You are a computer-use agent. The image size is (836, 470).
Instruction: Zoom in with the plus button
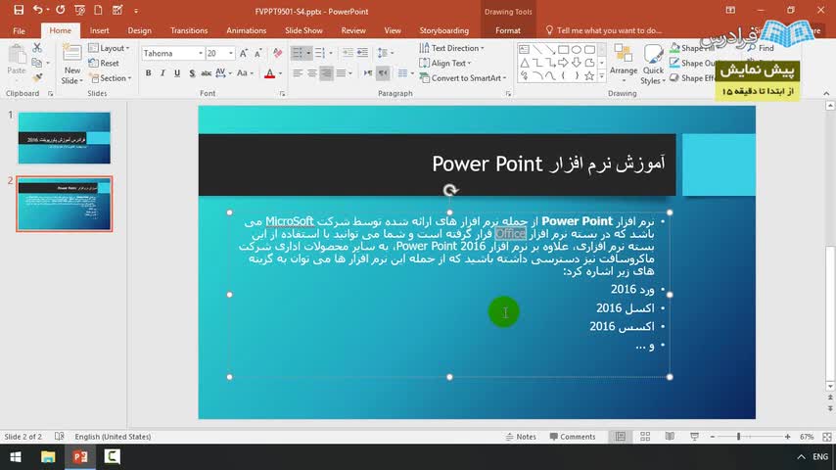tap(787, 437)
